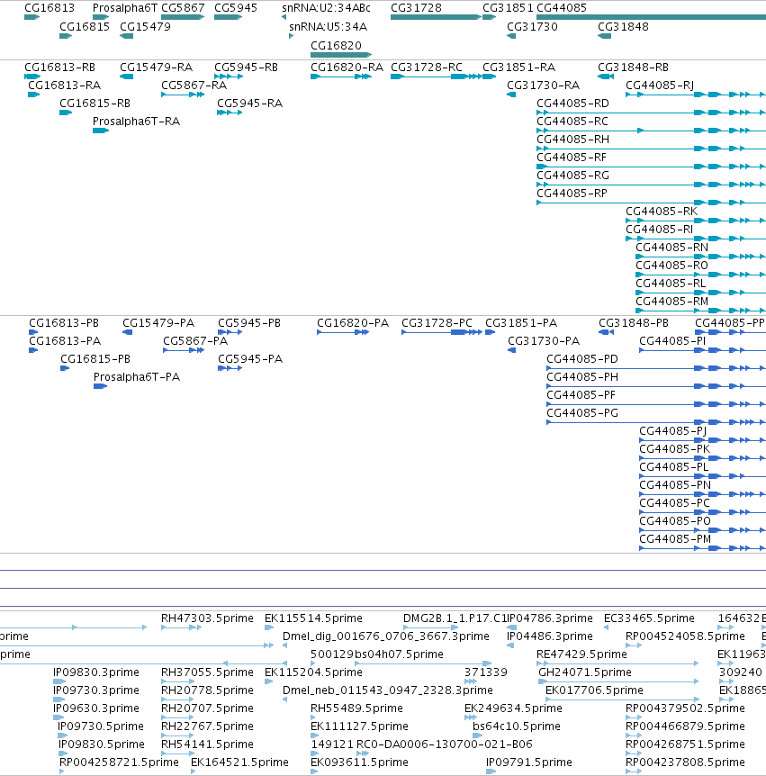Click the CG31851-PA protein label
Viewport: 766px width, 776px height.
pyautogui.click(x=521, y=323)
